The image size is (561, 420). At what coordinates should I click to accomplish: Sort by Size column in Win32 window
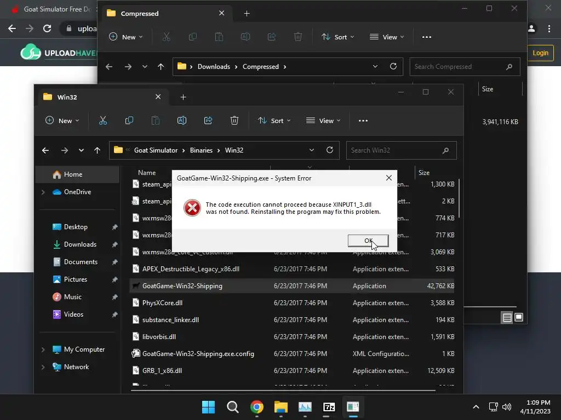pos(424,172)
